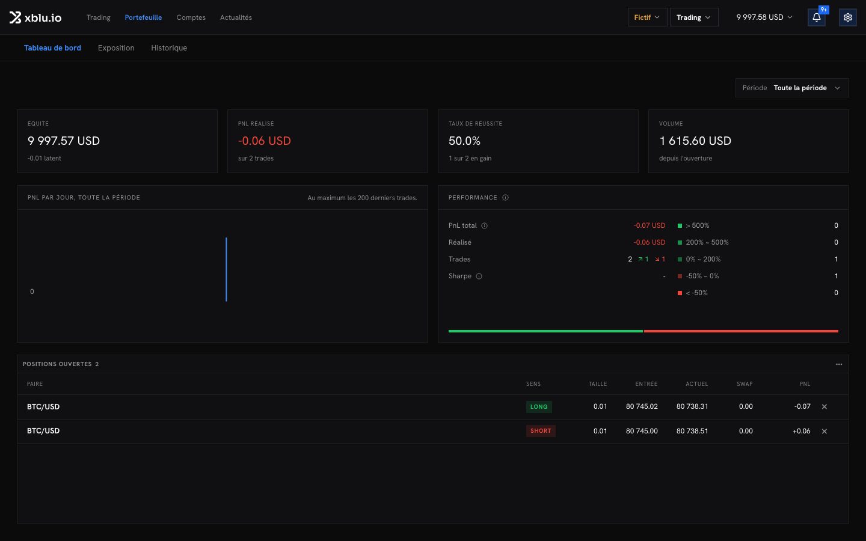866x541 pixels.
Task: Click info icon beside Sharpe
Action: click(479, 277)
